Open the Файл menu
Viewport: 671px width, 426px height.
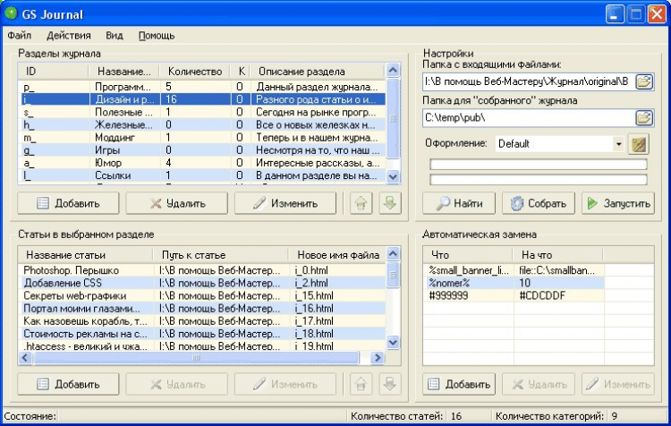pyautogui.click(x=20, y=36)
